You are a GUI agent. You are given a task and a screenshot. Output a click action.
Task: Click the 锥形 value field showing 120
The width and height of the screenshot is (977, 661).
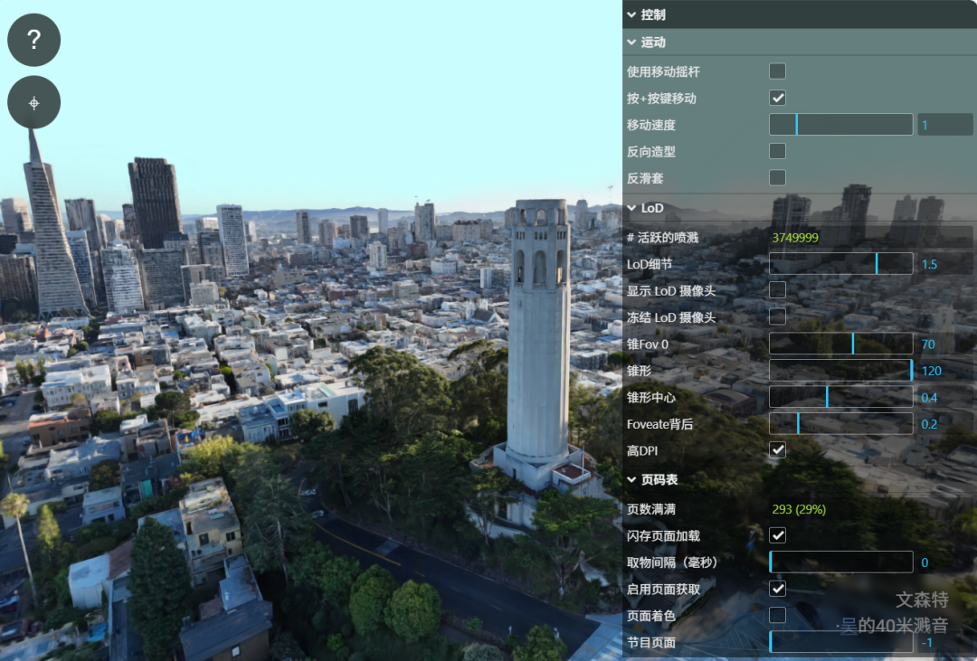944,370
